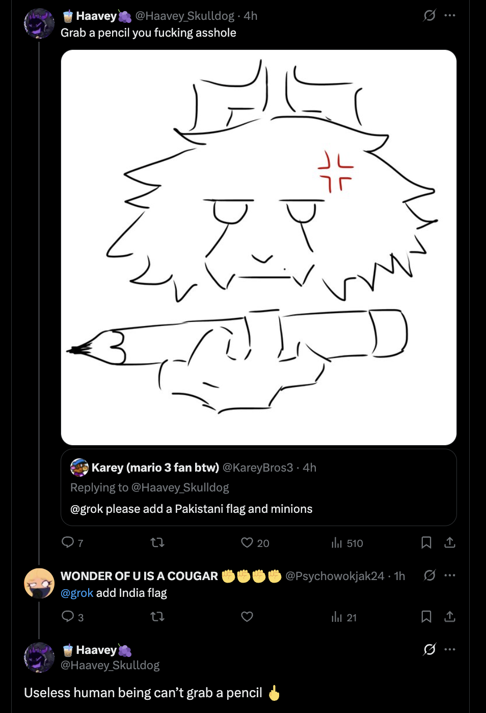Repost Haavey's pencil drawing tweet
The image size is (486, 713).
pos(157,542)
